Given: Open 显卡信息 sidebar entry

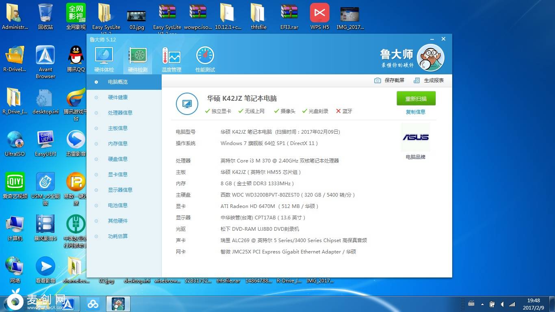Looking at the screenshot, I should pyautogui.click(x=118, y=175).
